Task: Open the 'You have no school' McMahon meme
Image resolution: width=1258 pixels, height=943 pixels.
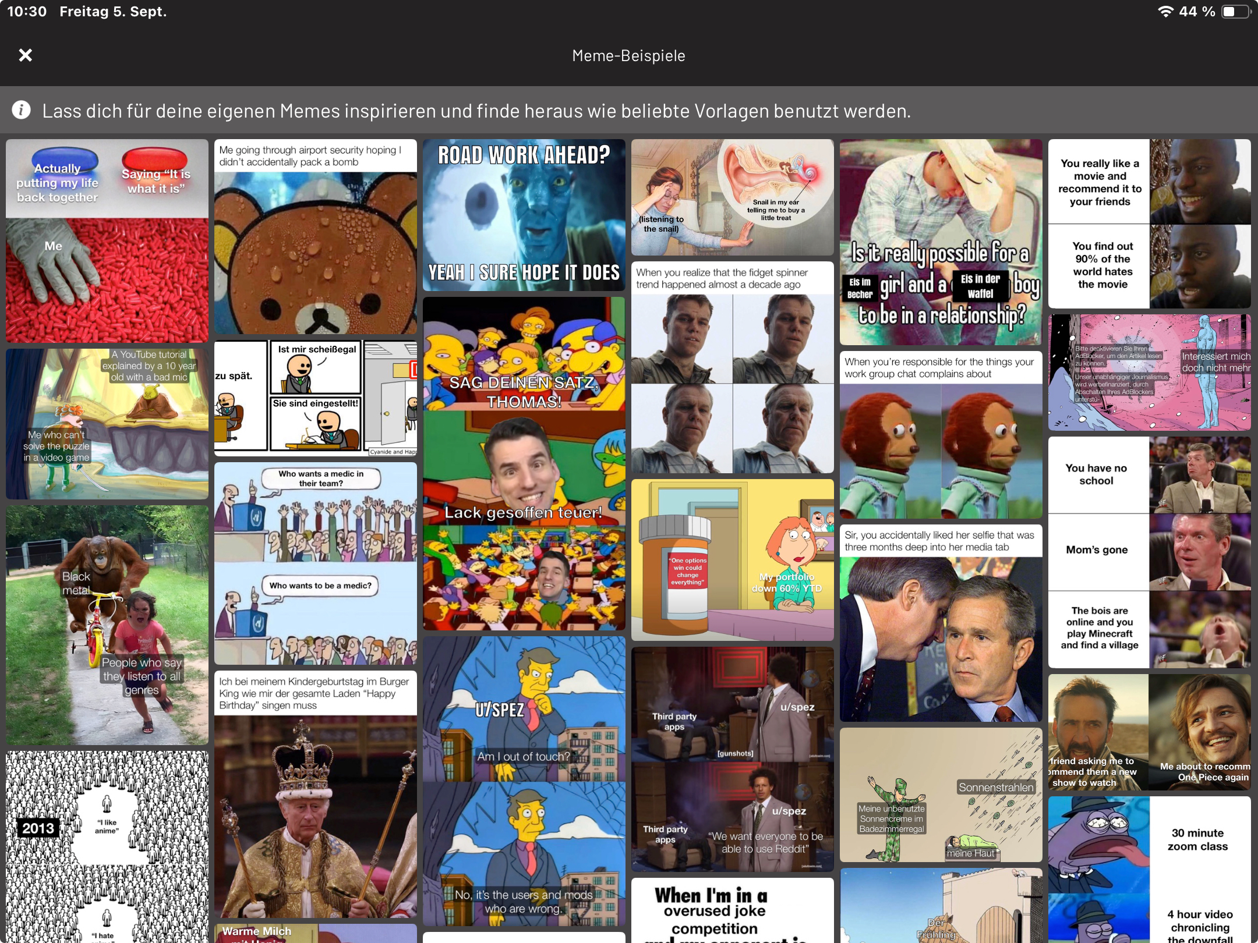Action: [x=1149, y=552]
